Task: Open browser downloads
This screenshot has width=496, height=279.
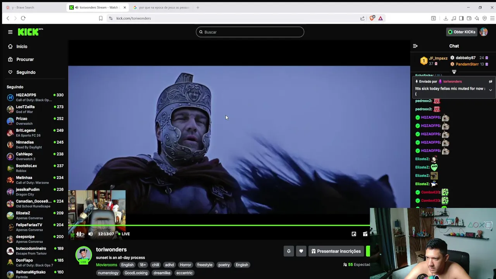Action: (x=446, y=18)
